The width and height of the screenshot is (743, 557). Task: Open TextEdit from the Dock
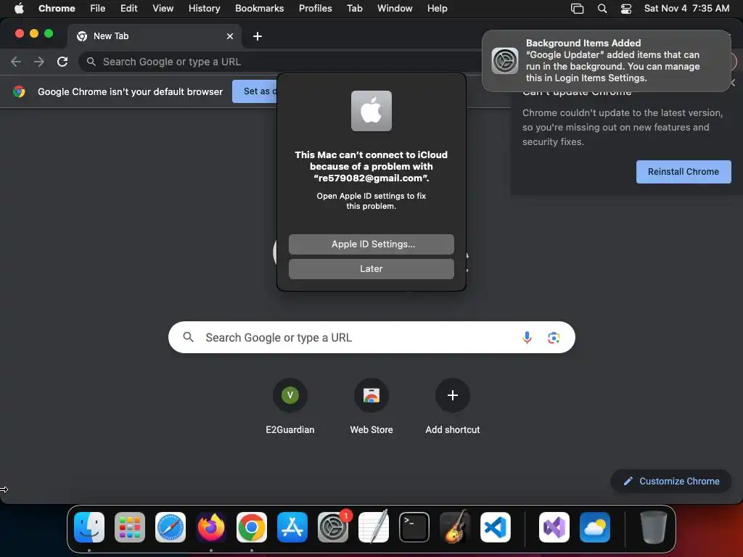(374, 527)
